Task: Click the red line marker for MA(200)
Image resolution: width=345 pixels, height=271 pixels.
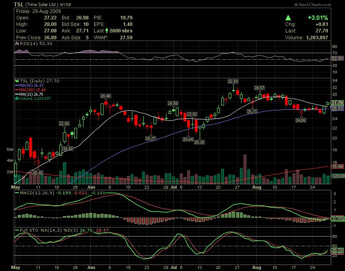Action: coord(17,90)
